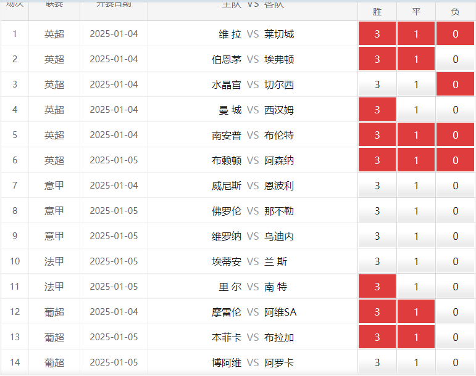Click 英超 league cell in row 1
476x376 pixels.
coord(54,34)
